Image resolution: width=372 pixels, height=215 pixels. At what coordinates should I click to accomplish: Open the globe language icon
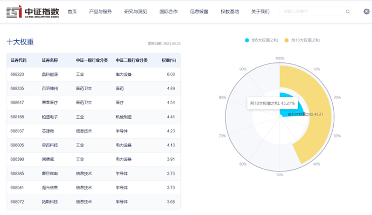pyautogui.click(x=366, y=11)
